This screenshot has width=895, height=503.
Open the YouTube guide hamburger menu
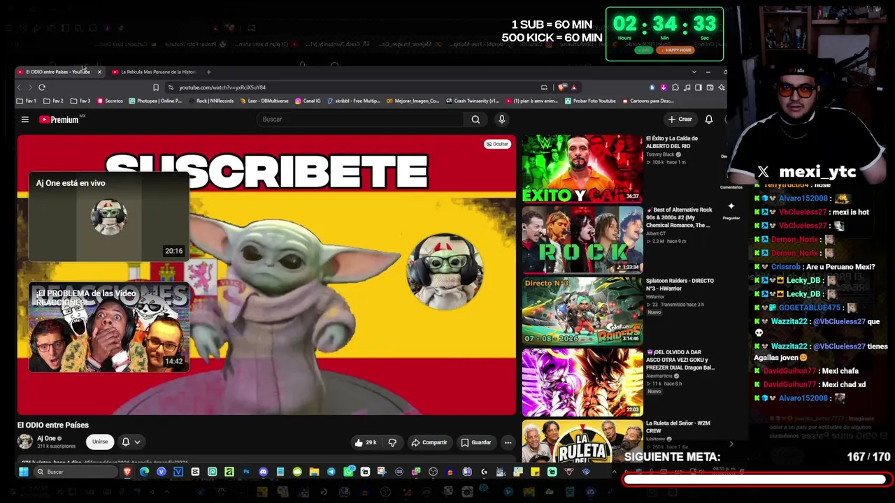pos(25,119)
